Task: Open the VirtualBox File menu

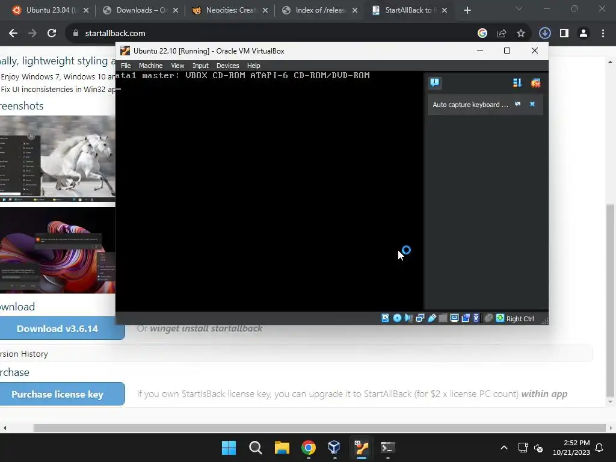Action: click(126, 66)
